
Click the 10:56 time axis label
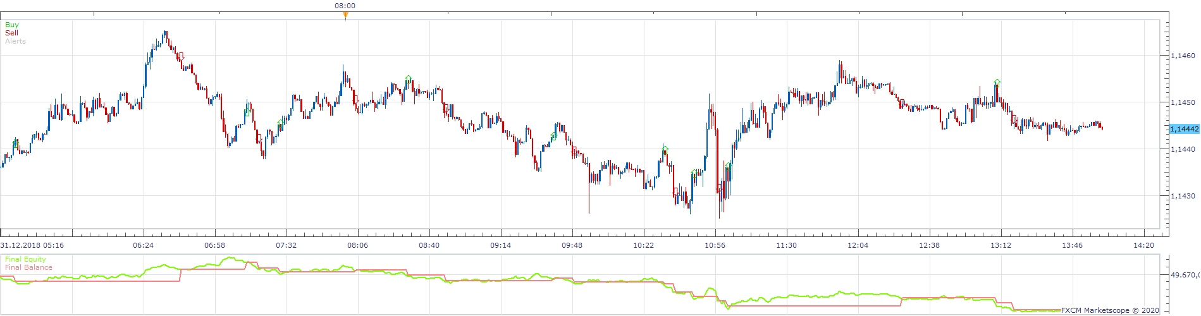pyautogui.click(x=715, y=245)
